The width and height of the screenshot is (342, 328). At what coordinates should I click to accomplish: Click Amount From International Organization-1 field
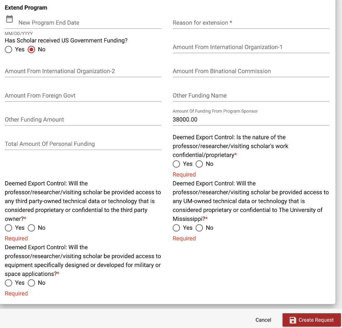click(x=251, y=47)
